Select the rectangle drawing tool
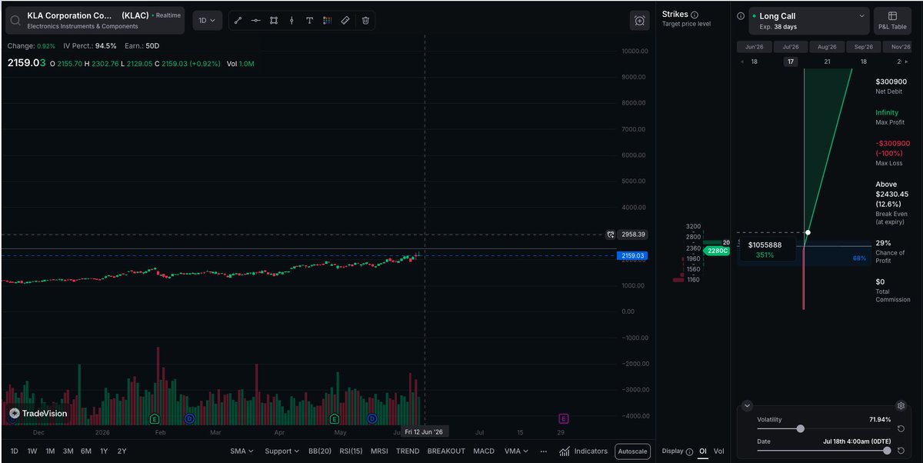Screen dimensions: 923x463 [x=274, y=21]
